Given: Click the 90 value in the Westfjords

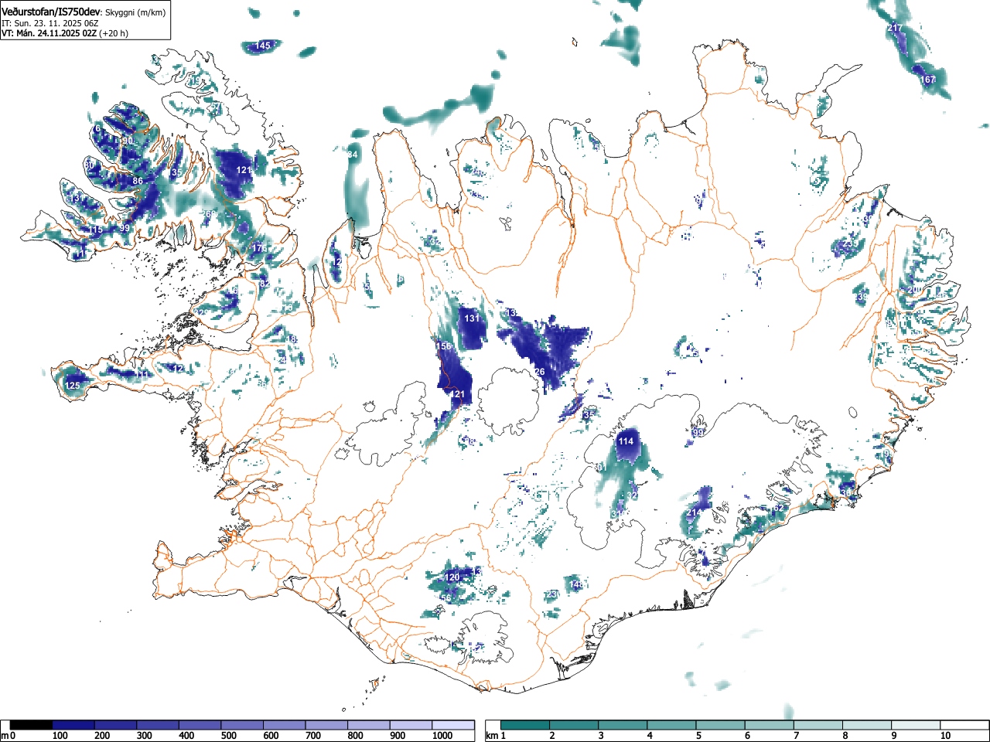Looking at the screenshot, I should [128, 141].
